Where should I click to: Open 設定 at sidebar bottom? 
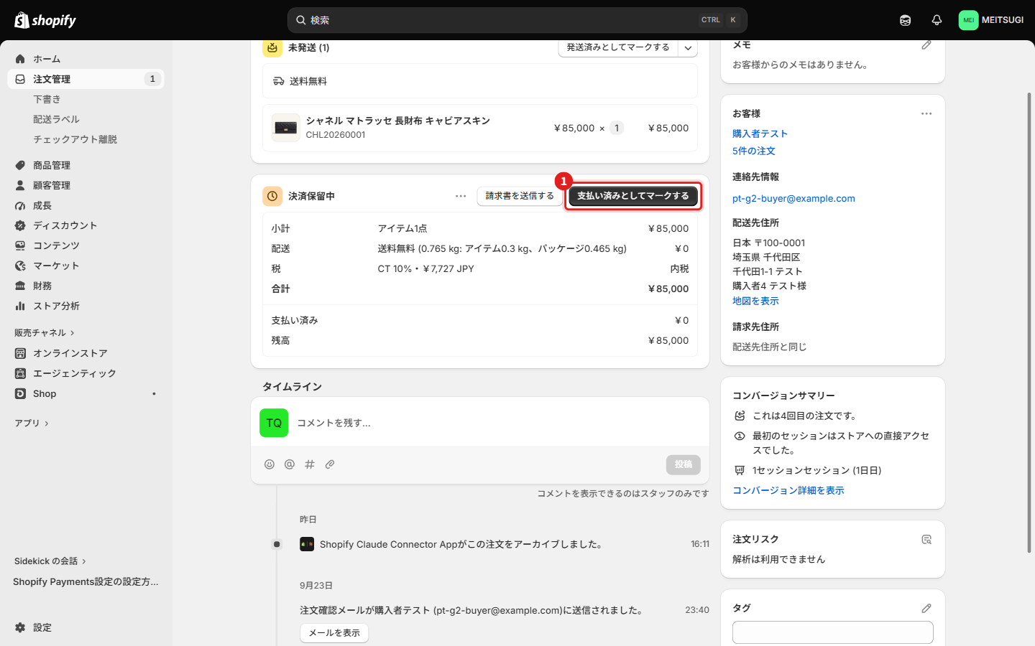[86, 627]
